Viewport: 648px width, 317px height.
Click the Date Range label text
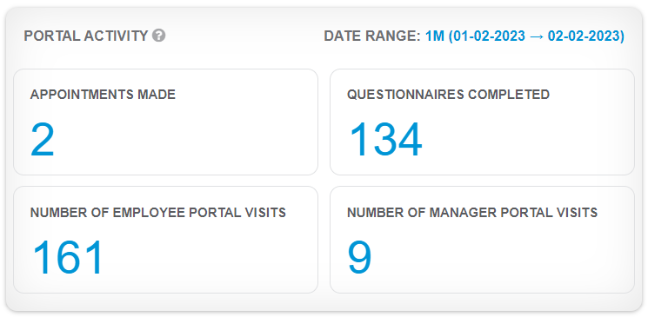pyautogui.click(x=372, y=36)
